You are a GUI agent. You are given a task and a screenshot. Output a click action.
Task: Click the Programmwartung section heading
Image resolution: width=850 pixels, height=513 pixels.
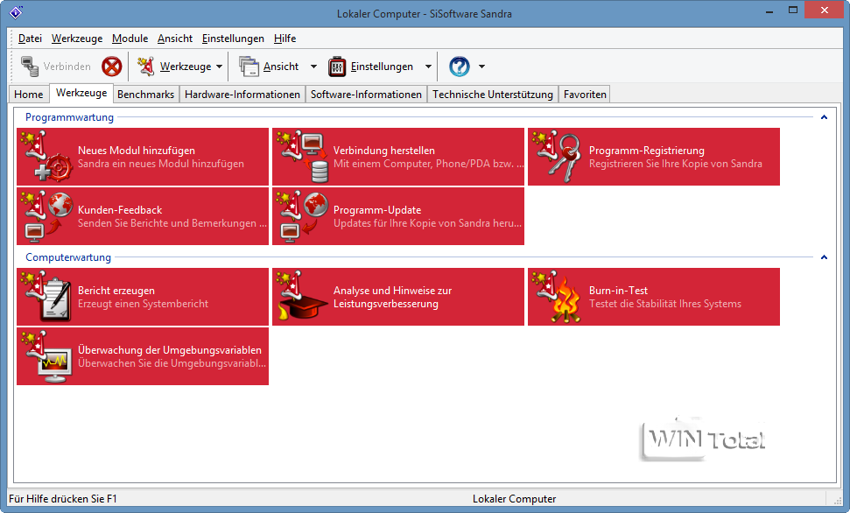click(69, 117)
